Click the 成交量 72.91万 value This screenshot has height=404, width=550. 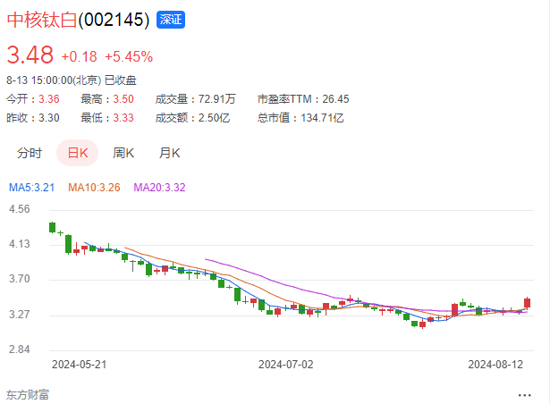click(216, 99)
